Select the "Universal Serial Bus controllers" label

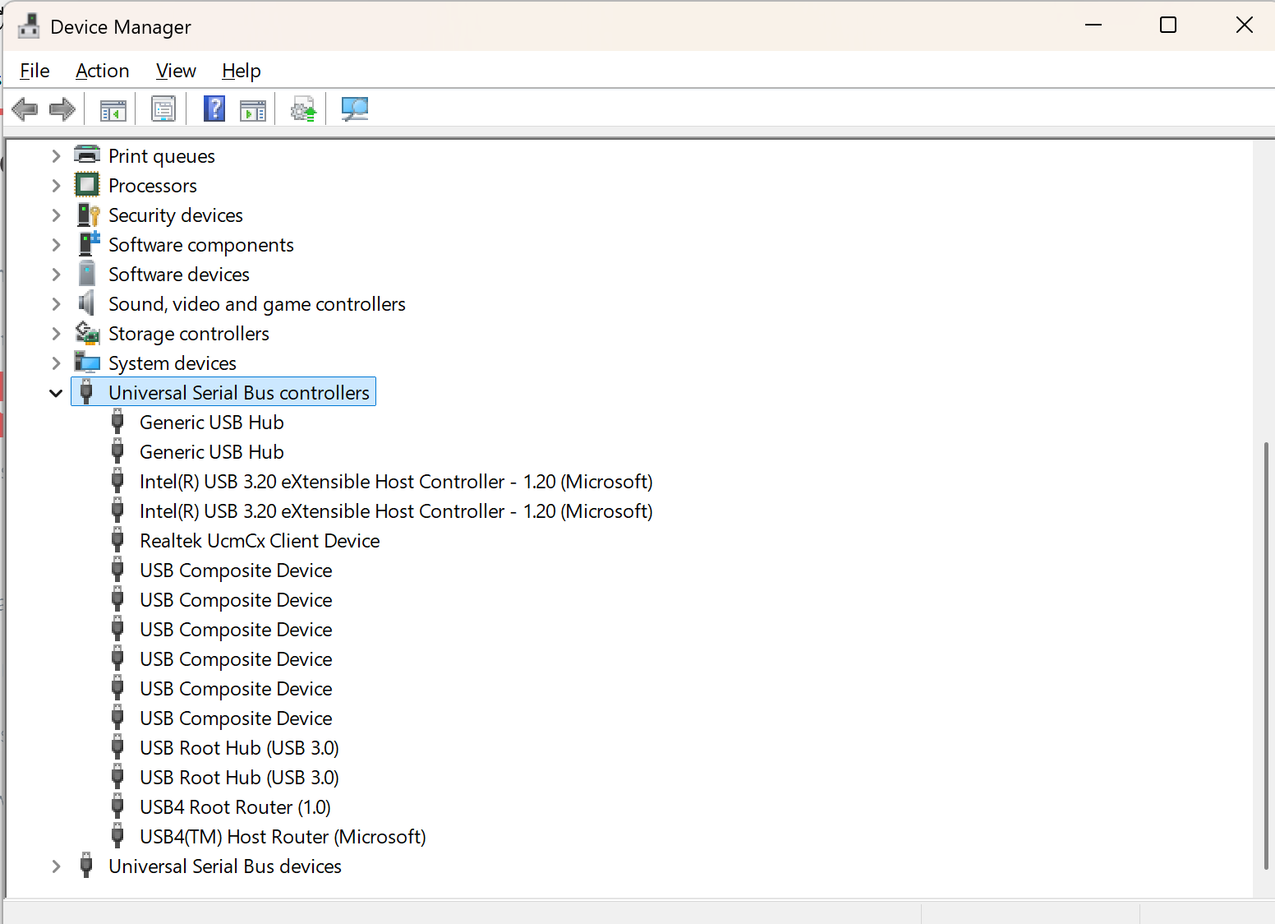(239, 393)
